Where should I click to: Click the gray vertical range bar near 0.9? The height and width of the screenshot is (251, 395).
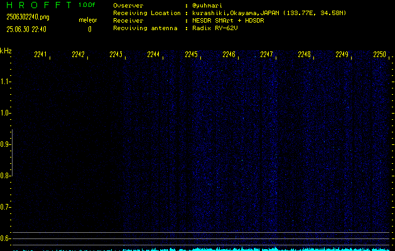12,152
